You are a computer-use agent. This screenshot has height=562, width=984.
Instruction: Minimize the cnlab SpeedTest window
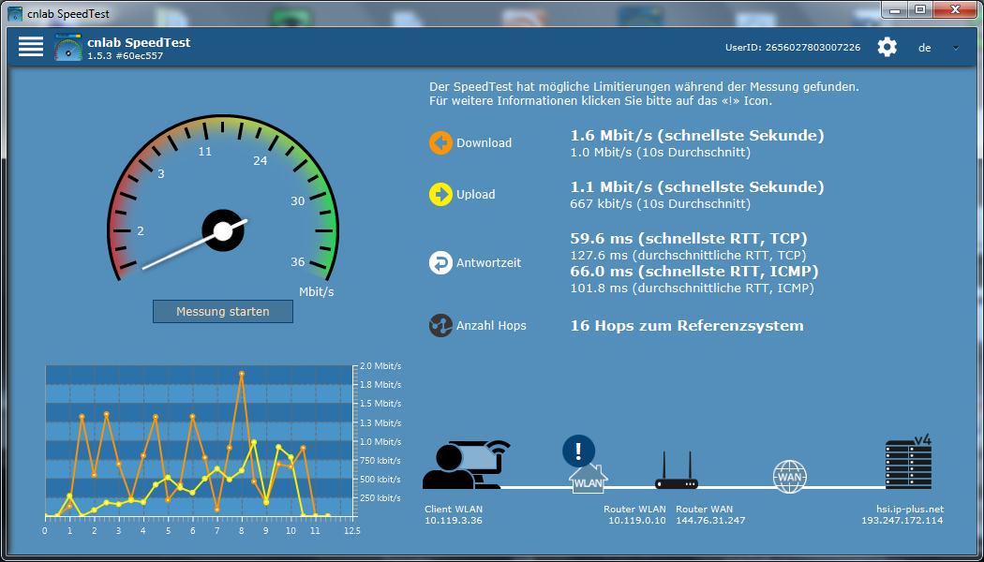[896, 8]
